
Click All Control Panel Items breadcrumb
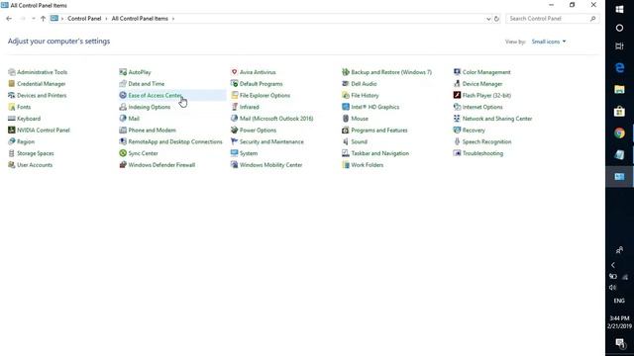tap(140, 19)
